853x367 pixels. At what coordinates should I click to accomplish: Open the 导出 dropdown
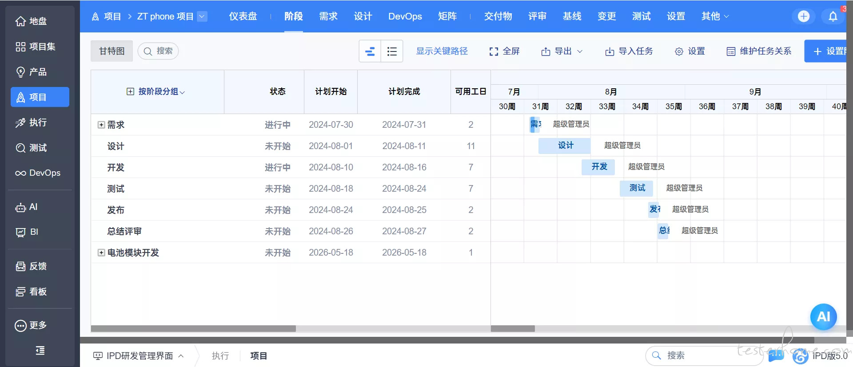click(562, 51)
